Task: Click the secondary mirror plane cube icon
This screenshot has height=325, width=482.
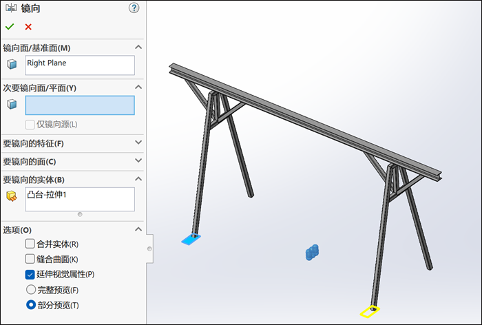Action: coord(12,104)
